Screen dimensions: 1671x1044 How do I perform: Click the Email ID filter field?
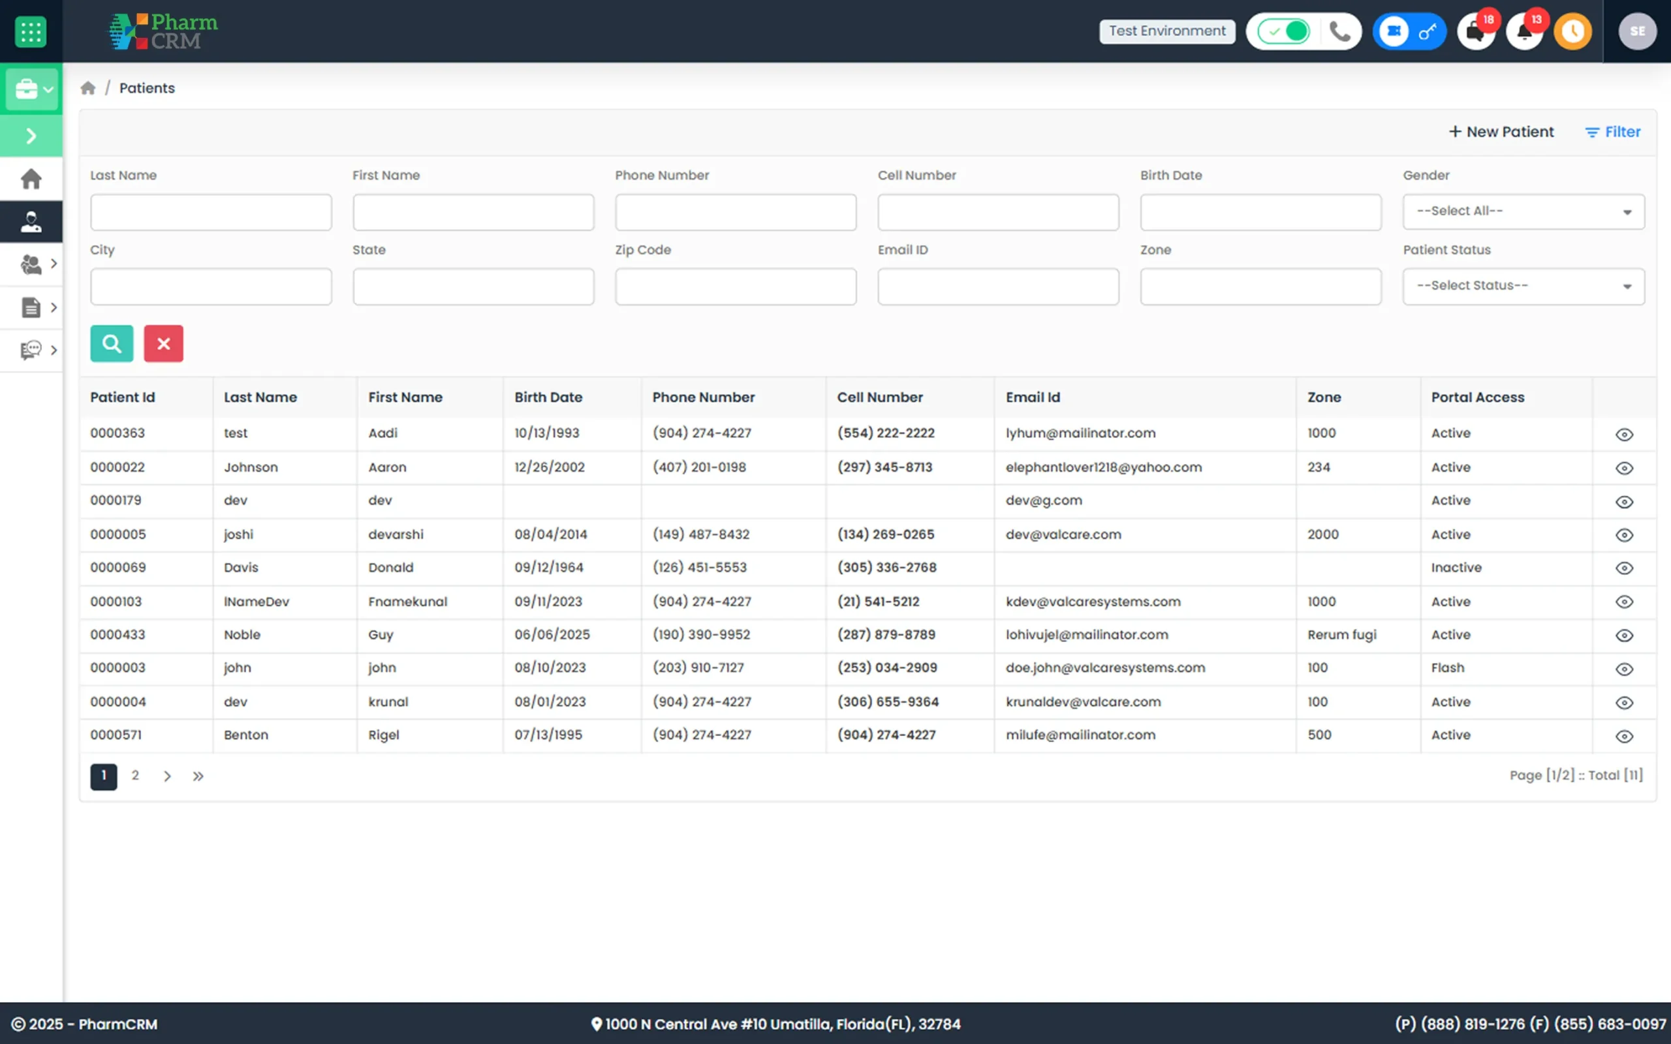998,286
